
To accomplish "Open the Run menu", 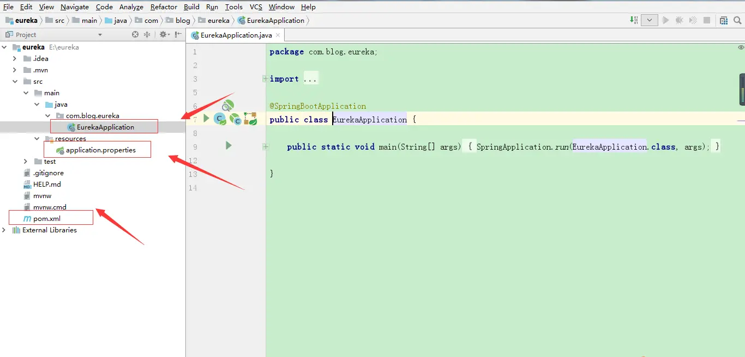I will 212,7.
